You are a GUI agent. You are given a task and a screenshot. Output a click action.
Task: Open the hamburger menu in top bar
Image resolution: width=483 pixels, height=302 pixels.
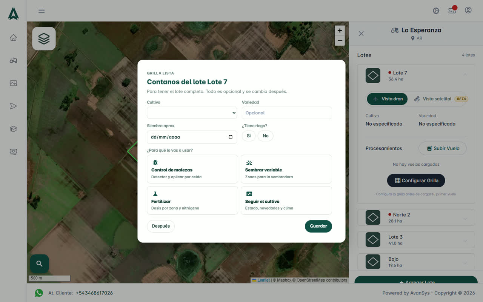click(42, 11)
